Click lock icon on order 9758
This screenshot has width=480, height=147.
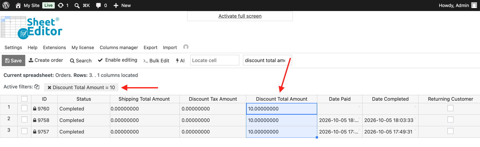click(35, 120)
